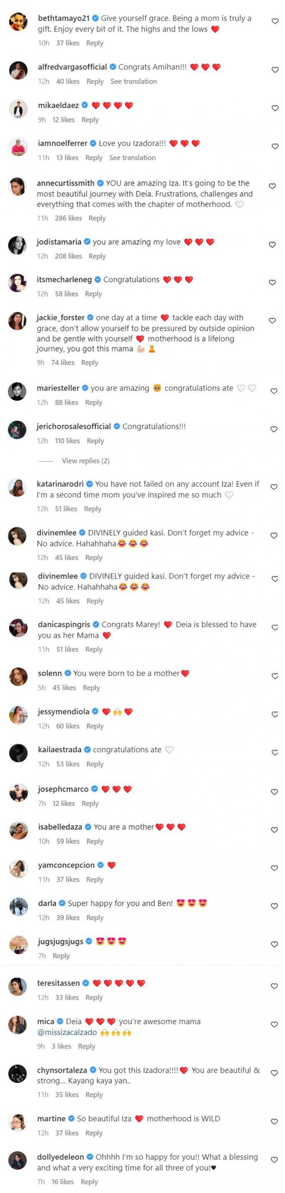285x1193 pixels.
Task: Open danicaspingris' profile via username
Action: click(64, 624)
